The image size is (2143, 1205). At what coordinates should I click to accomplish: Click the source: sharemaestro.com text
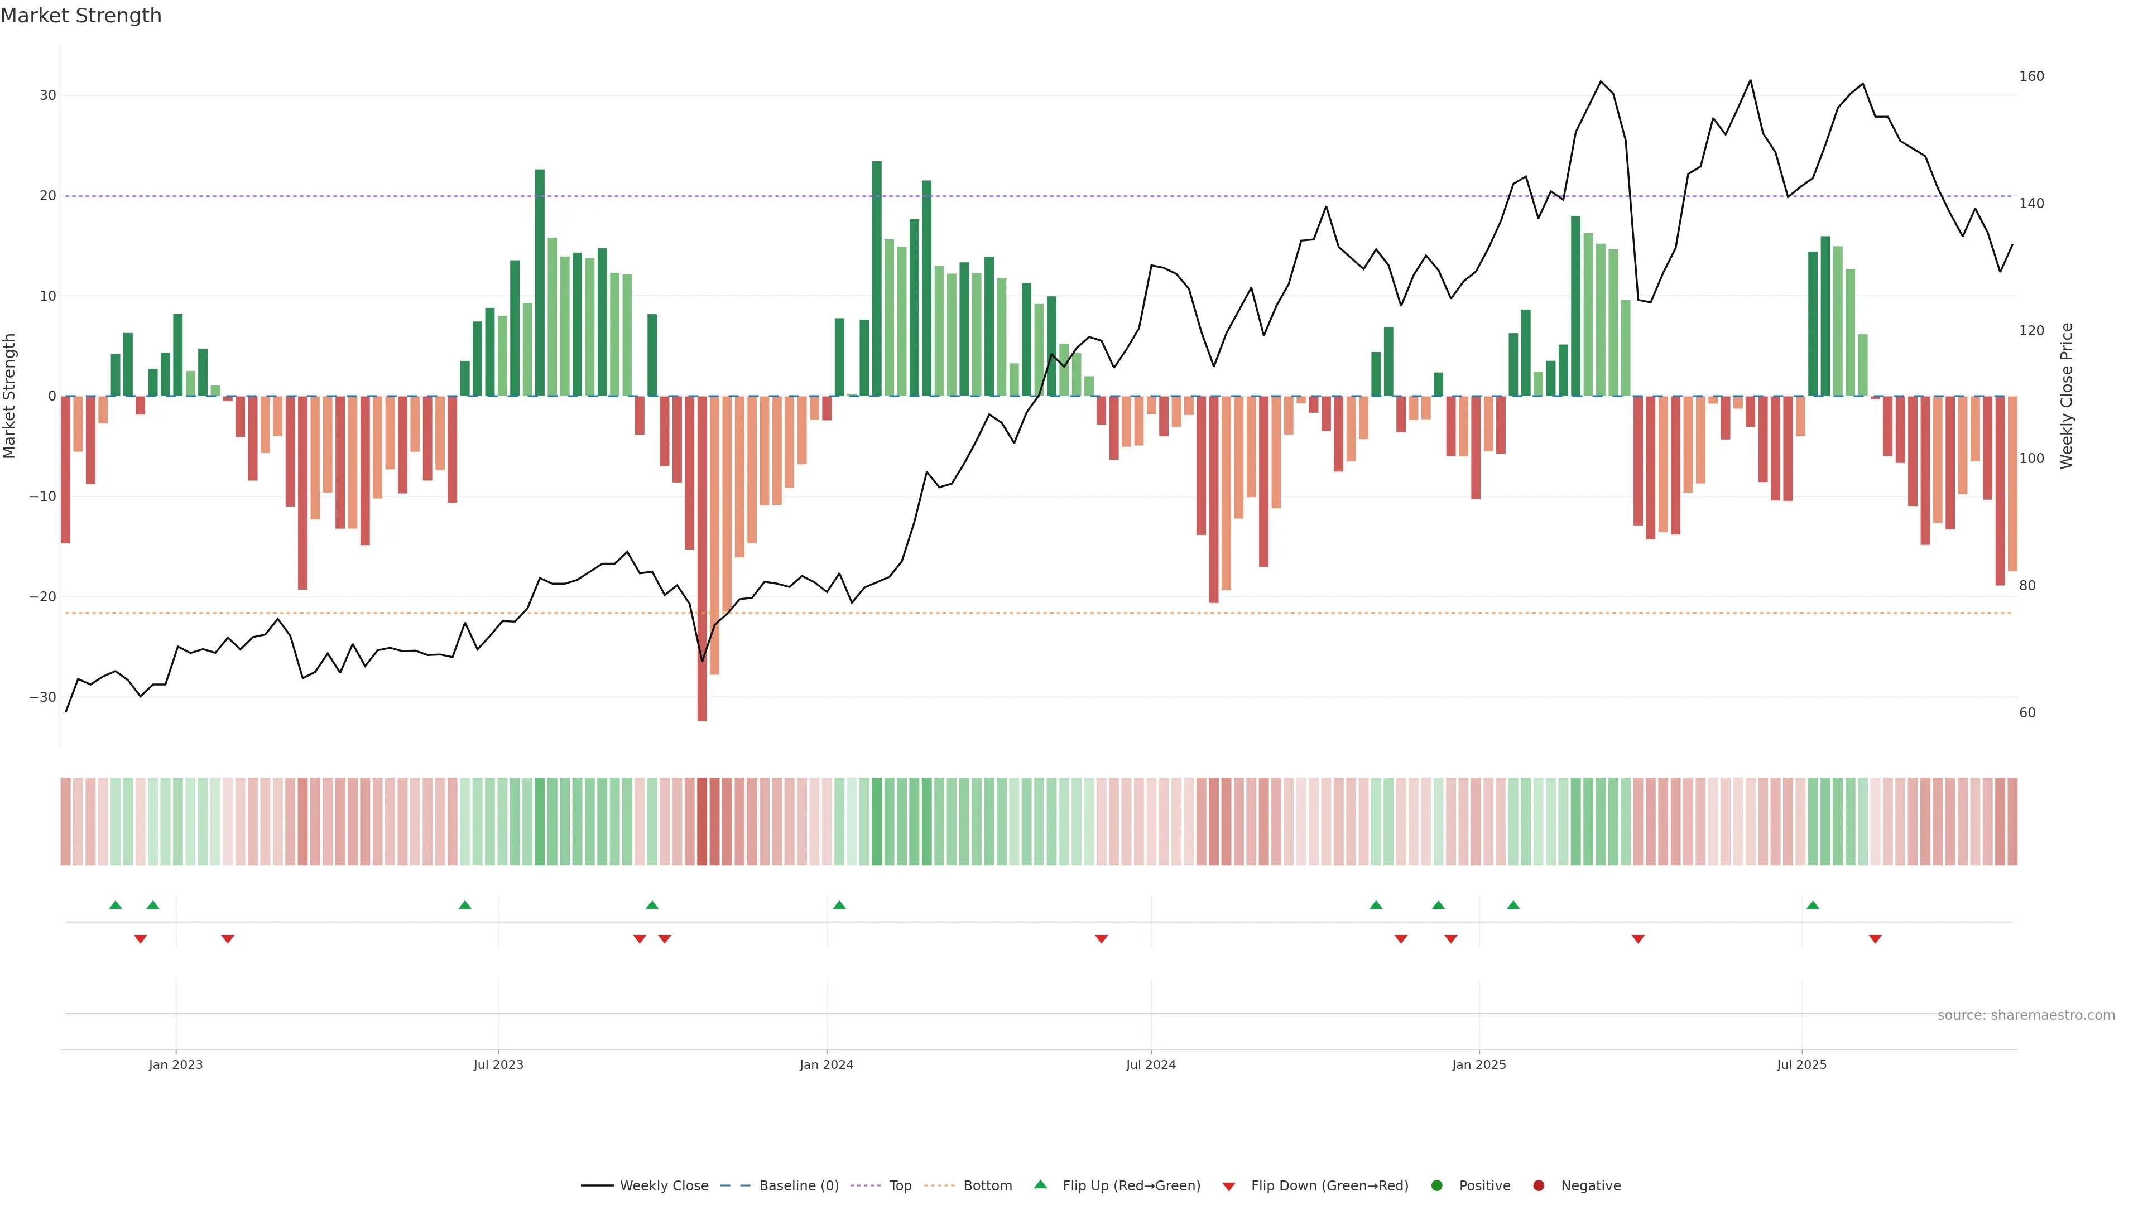coord(2026,1015)
